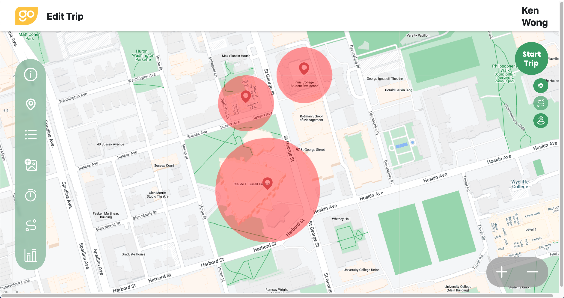Open Ken Wong user profile menu
Screen dimensions: 564x298
point(534,16)
